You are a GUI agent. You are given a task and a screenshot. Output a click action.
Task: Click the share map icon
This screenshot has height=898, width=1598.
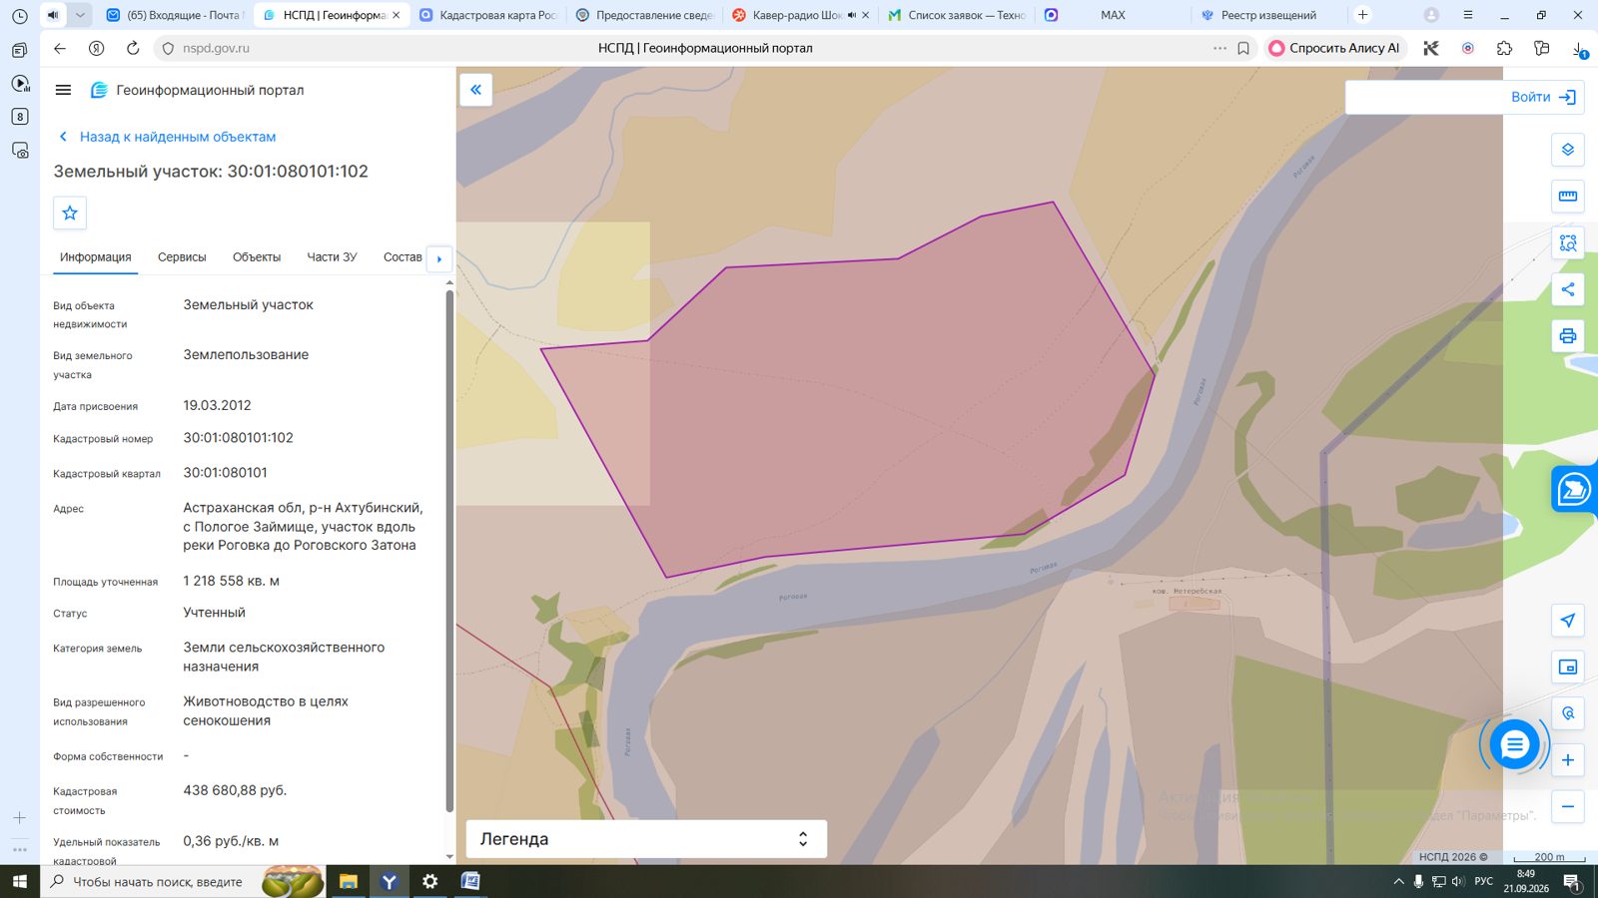click(1567, 289)
